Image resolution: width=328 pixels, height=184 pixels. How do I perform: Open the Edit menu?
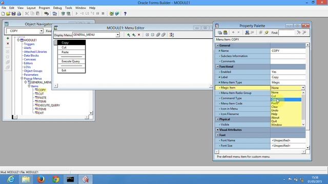click(x=12, y=8)
